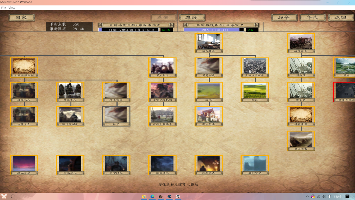
Task: Open the 年代 screen
Action: (313, 17)
